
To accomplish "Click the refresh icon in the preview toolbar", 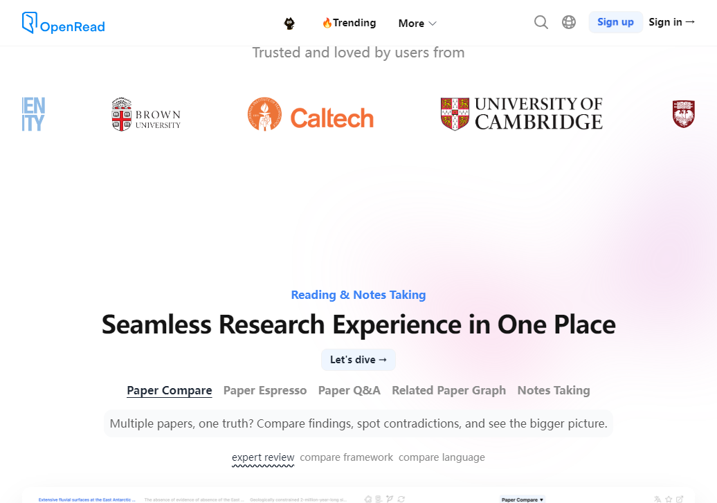I will point(401,500).
